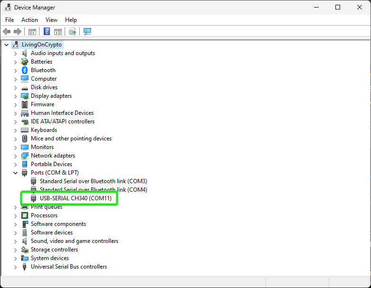Click the Display adapters category icon

click(x=25, y=96)
